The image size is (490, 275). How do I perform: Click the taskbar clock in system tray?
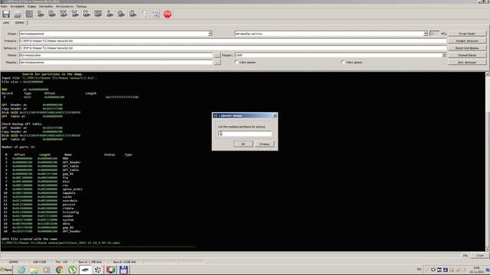click(476, 270)
